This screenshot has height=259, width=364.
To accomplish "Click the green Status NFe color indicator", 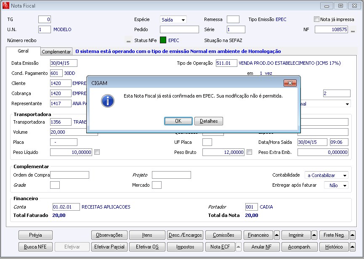I will [163, 41].
